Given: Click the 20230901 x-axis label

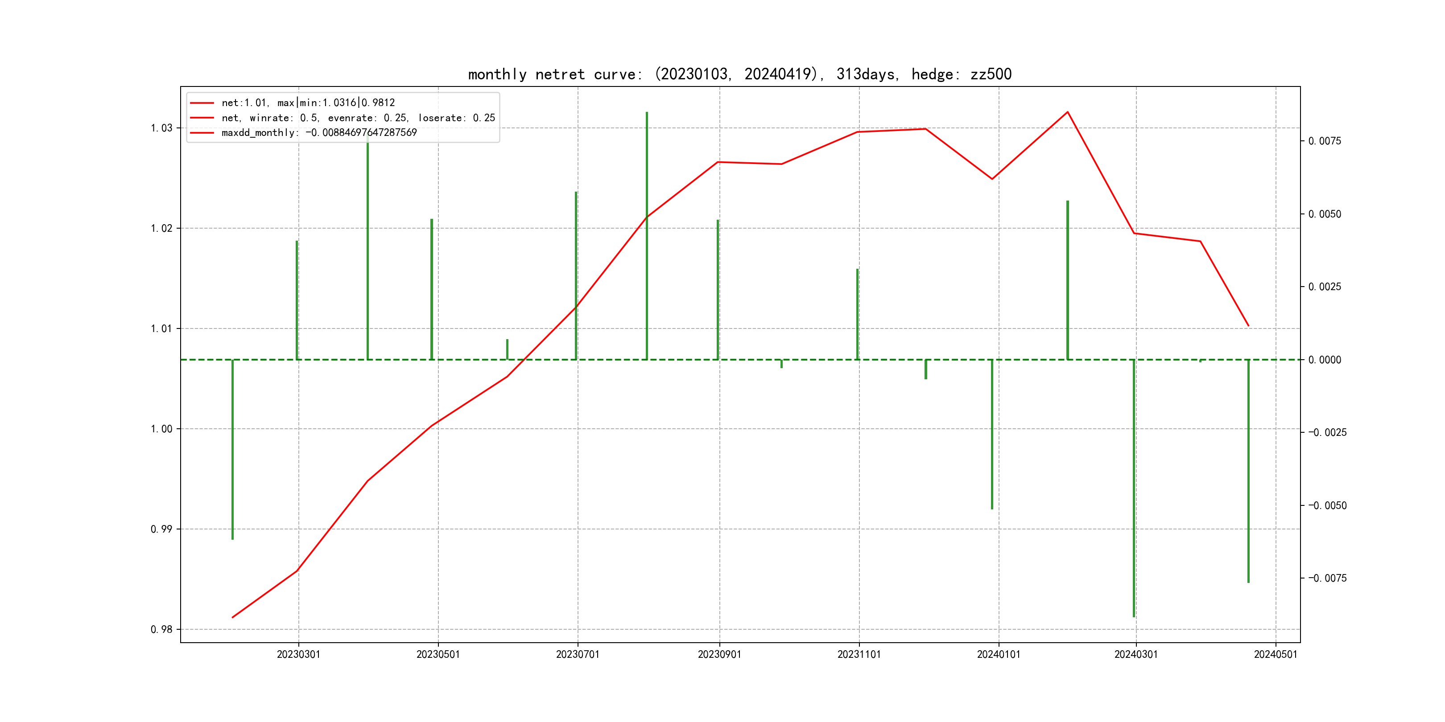Looking at the screenshot, I should [719, 654].
